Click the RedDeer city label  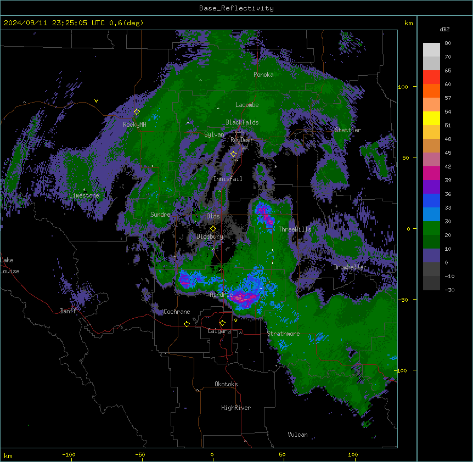(x=241, y=140)
